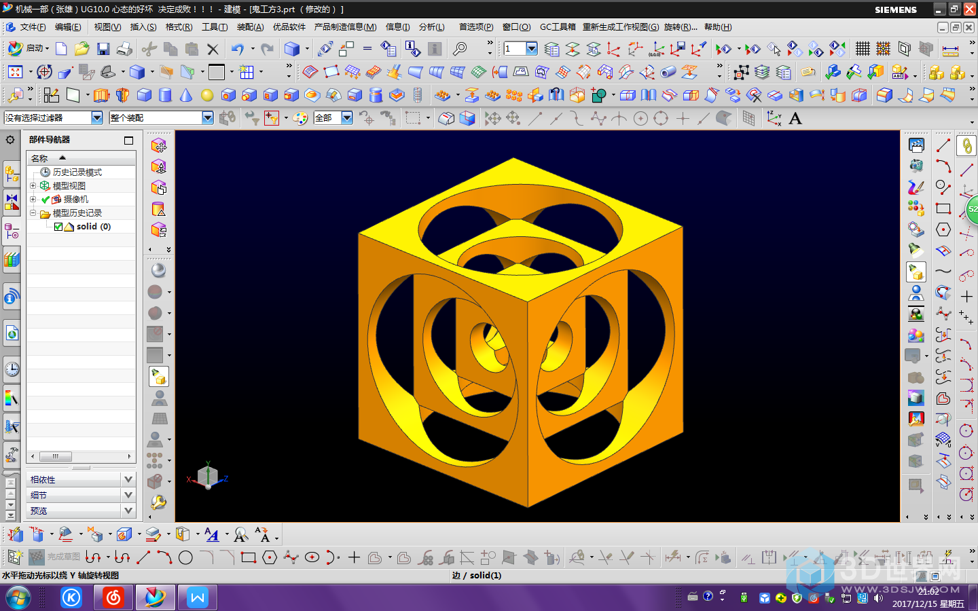Open the Web Browser sidebar tab
978x611 pixels.
[x=12, y=333]
